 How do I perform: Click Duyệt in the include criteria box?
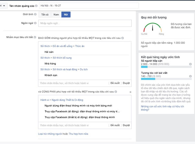(126, 83)
